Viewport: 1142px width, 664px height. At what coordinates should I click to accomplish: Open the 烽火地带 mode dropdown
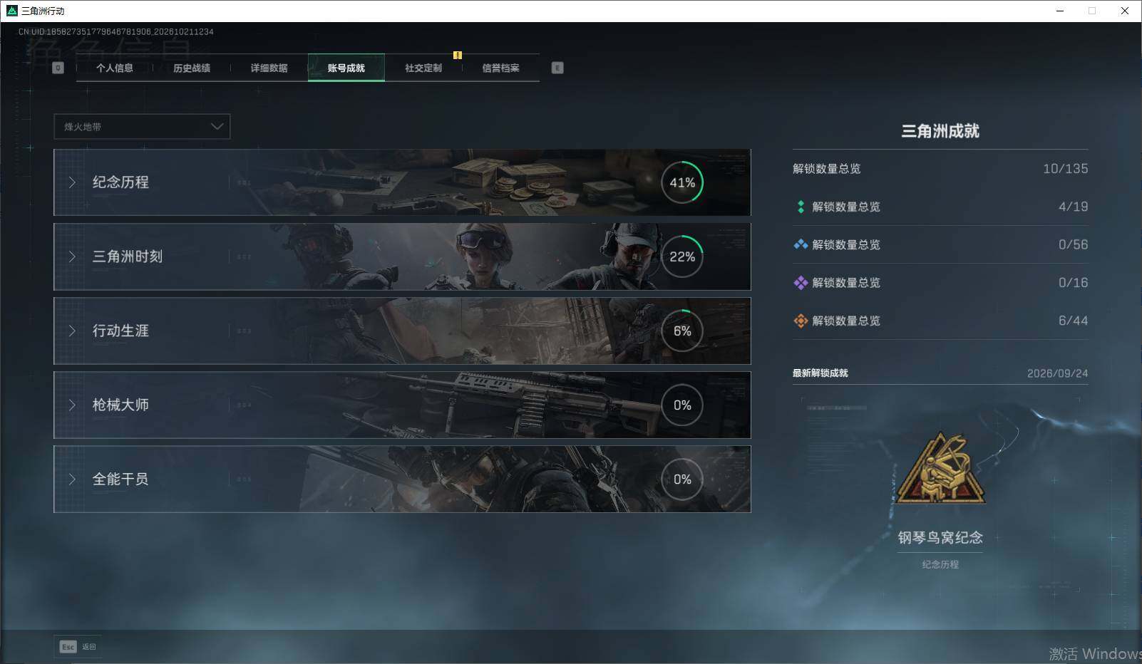[x=142, y=127]
